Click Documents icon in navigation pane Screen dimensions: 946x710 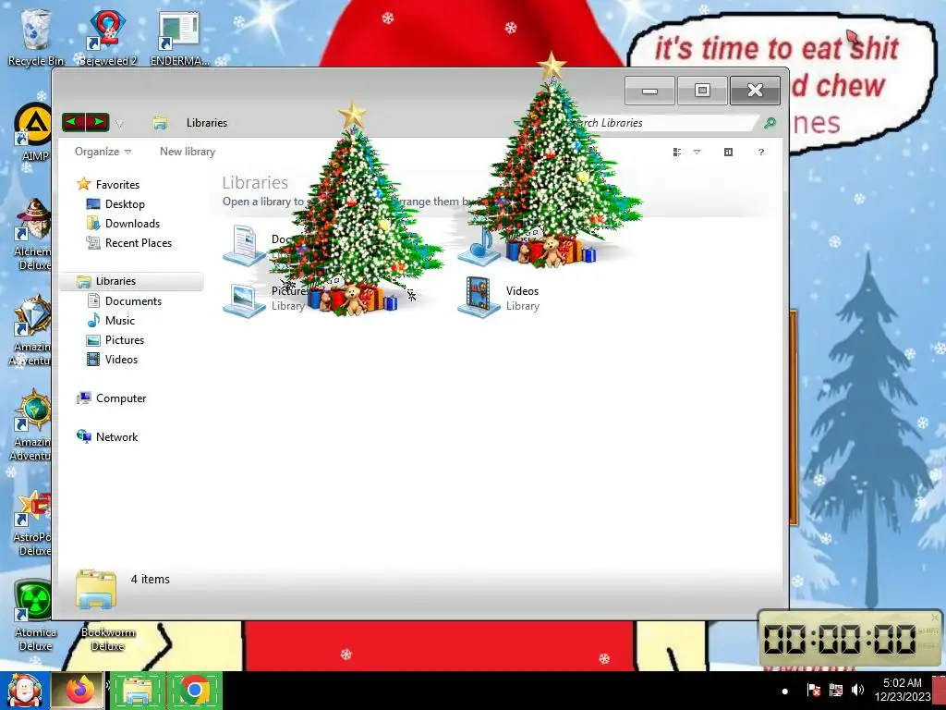click(93, 300)
